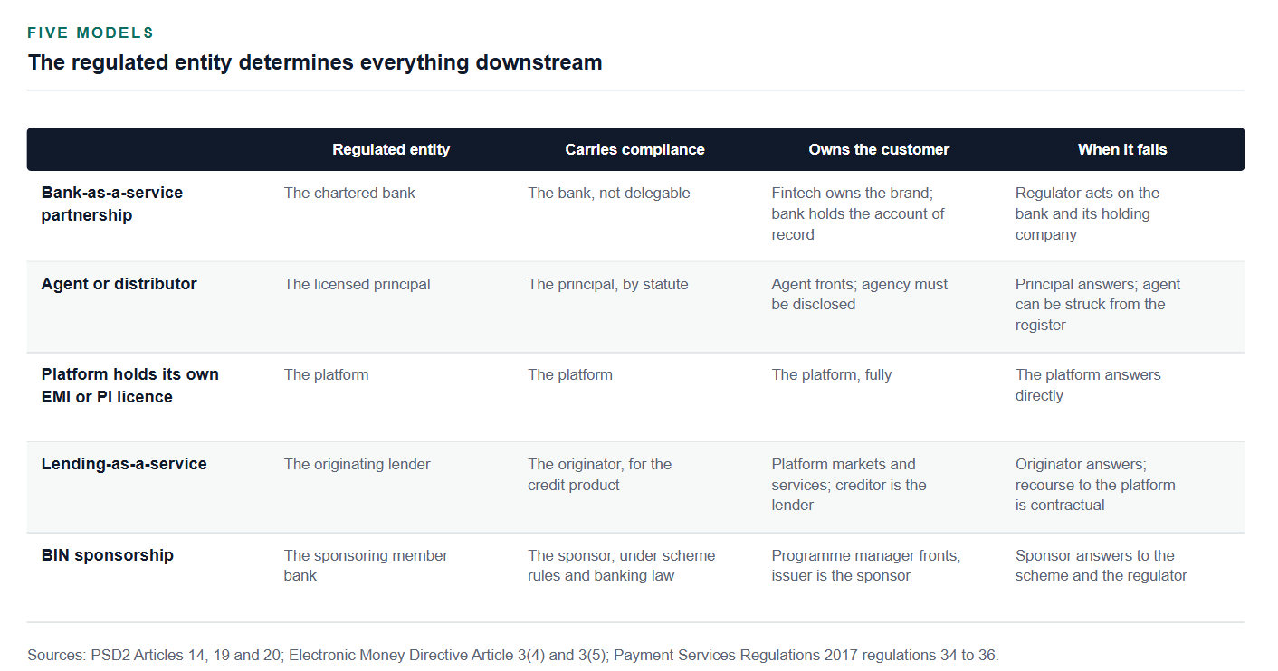Click the 'Lending-as-a-service' row label

(x=124, y=464)
